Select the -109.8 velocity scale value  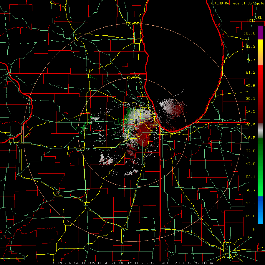(x=248, y=216)
